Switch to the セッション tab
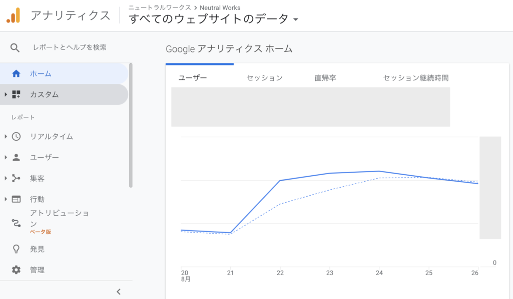513x299 pixels. pyautogui.click(x=264, y=78)
